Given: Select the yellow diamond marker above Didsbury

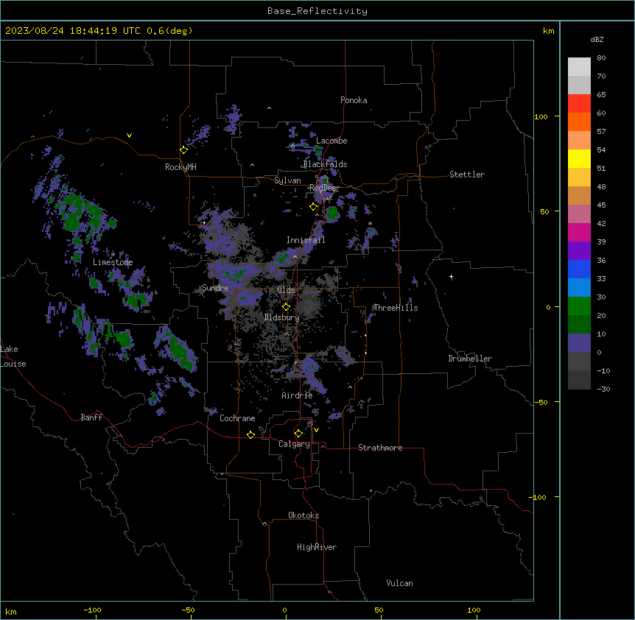Looking at the screenshot, I should coord(286,307).
